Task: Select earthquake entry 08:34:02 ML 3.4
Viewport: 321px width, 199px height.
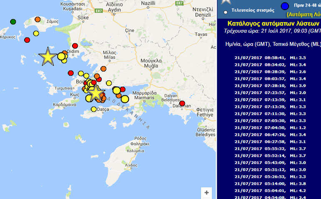Action: pyautogui.click(x=270, y=65)
